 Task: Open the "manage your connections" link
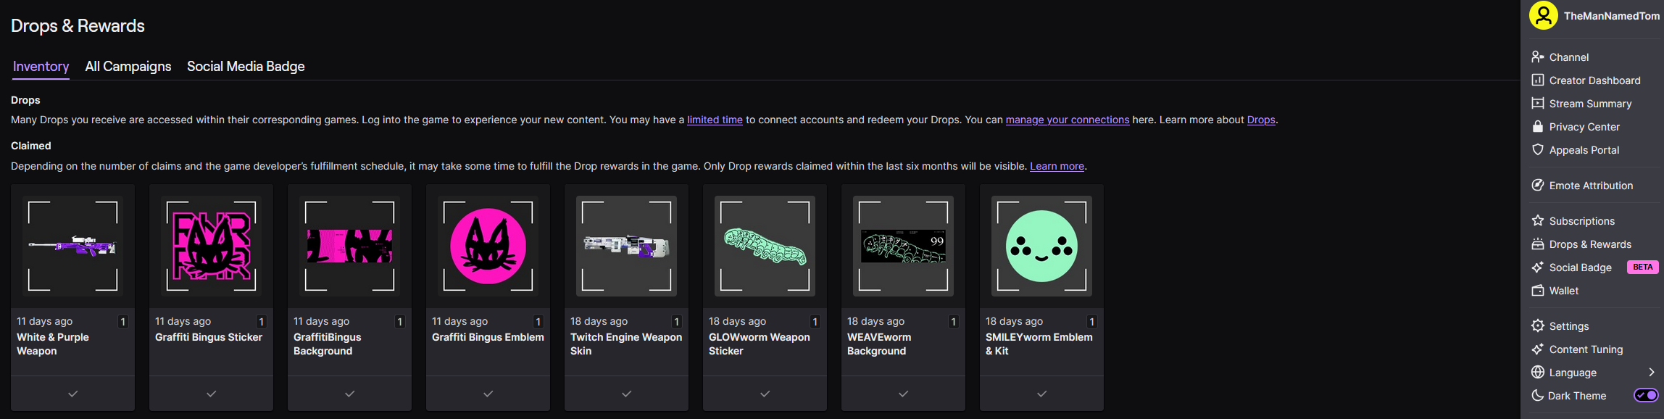[x=1067, y=120]
